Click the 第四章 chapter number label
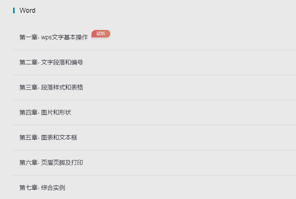This screenshot has width=296, height=199. pos(28,113)
